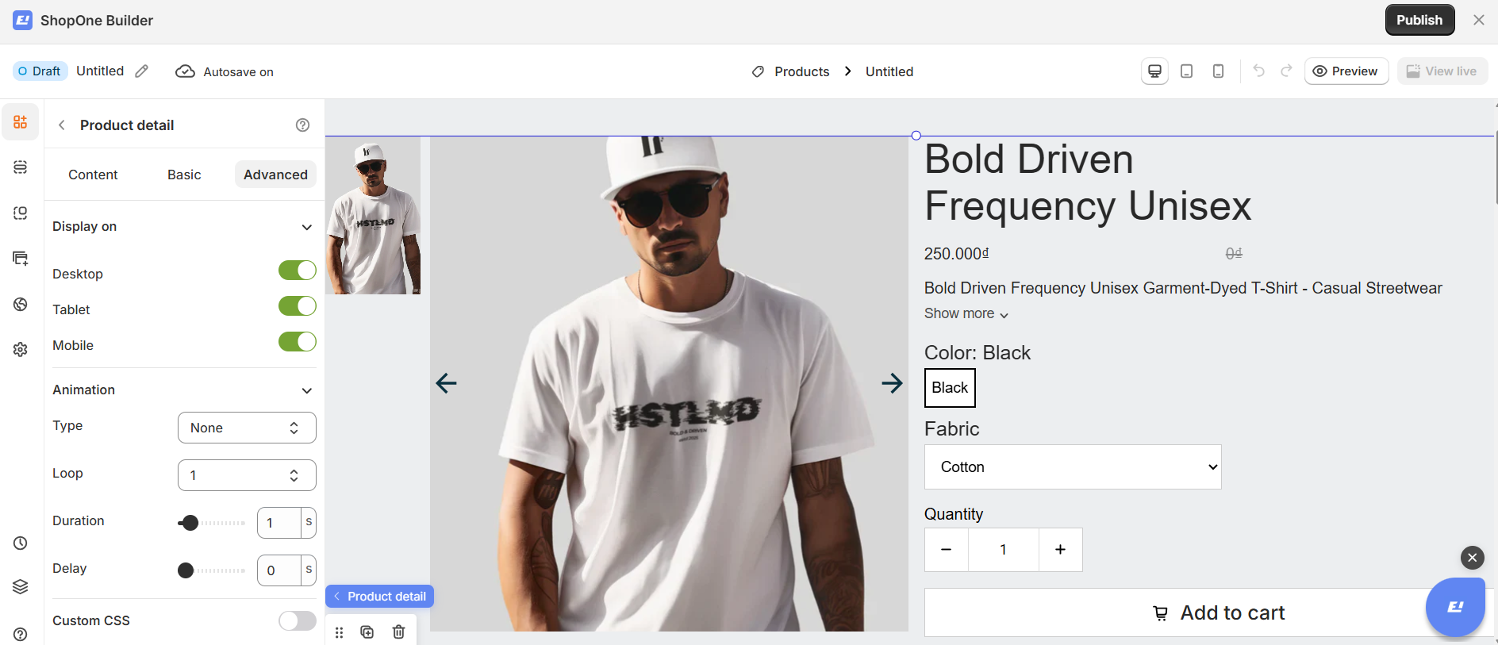This screenshot has height=645, width=1498.
Task: Open the add elements sidebar icon
Action: coord(21,122)
